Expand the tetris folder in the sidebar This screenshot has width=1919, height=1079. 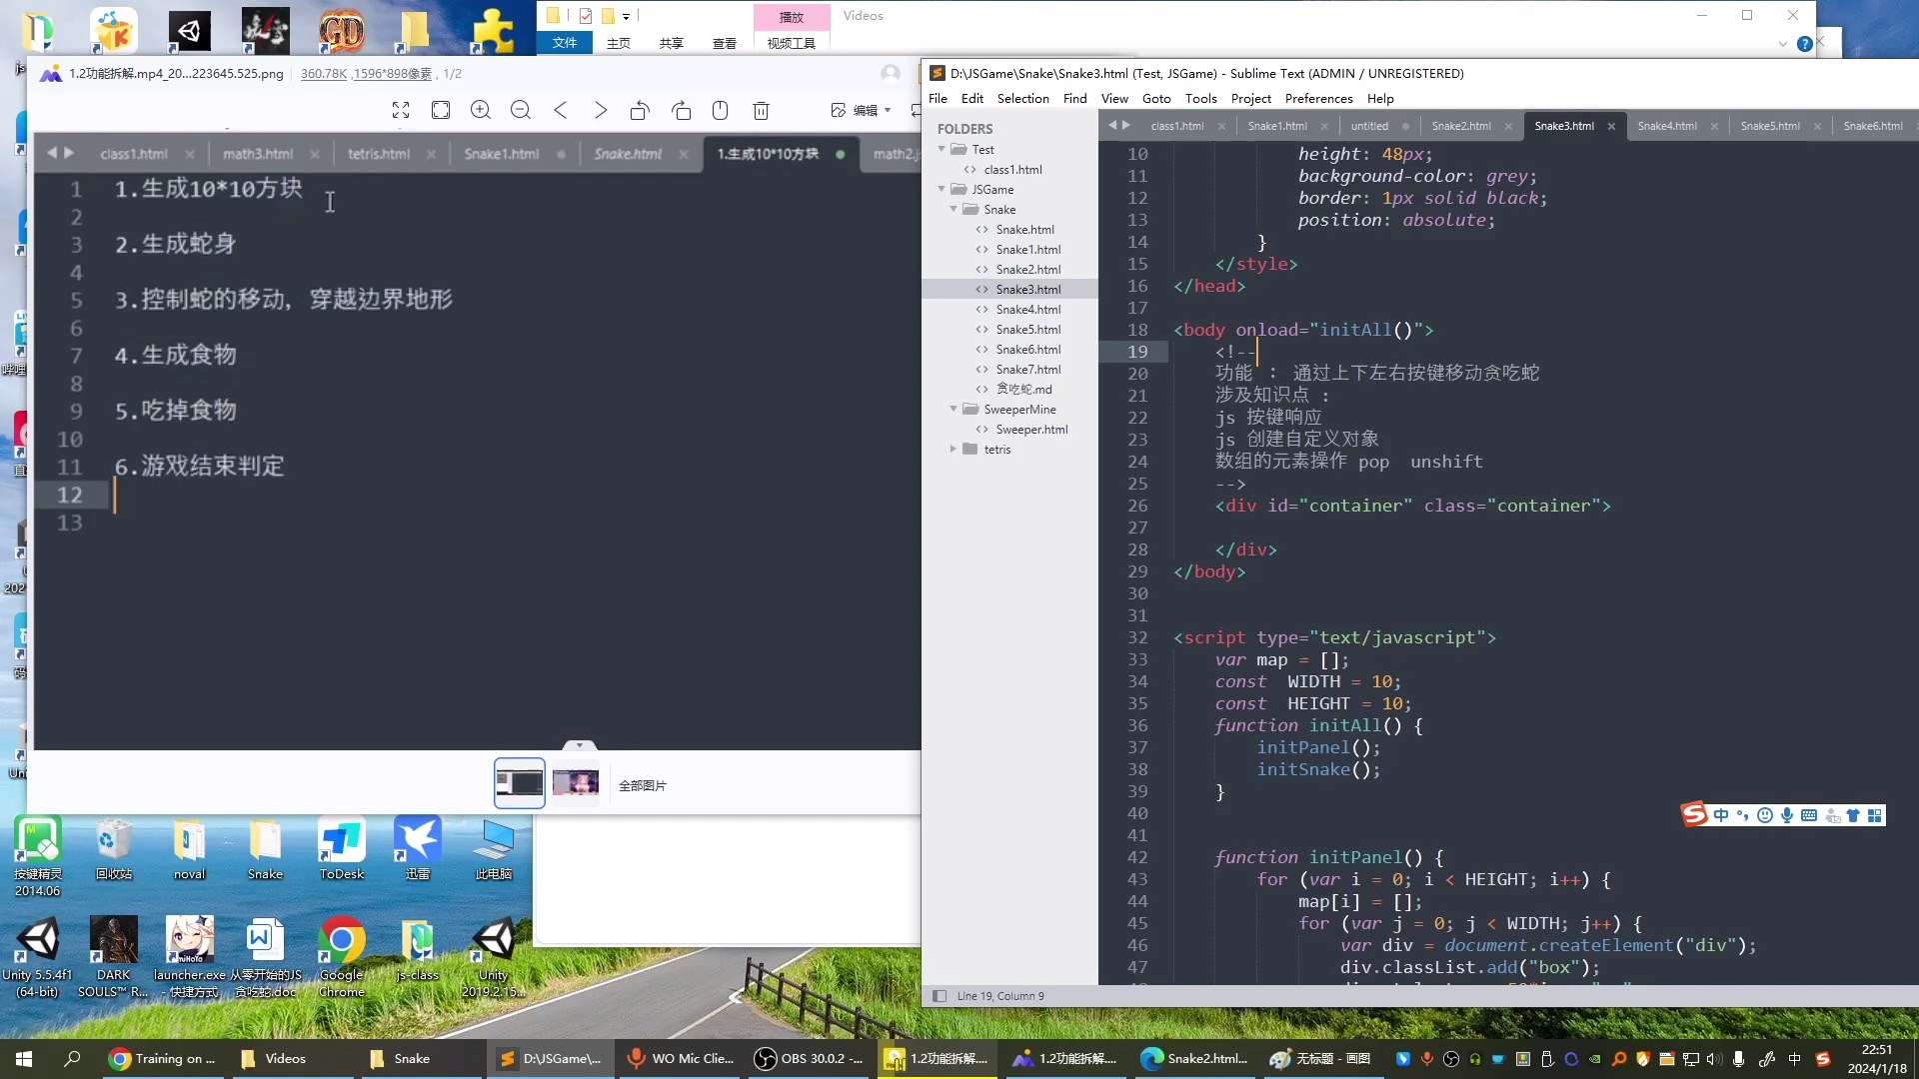[x=954, y=450]
